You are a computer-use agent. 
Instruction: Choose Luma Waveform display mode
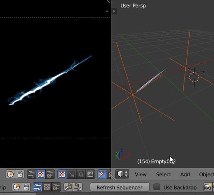coord(71,174)
